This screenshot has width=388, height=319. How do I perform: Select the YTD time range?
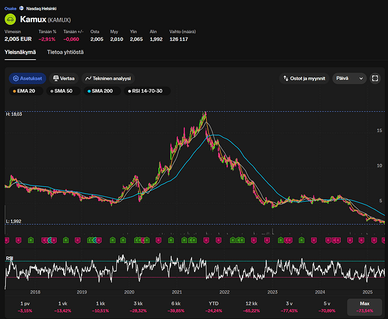click(214, 307)
